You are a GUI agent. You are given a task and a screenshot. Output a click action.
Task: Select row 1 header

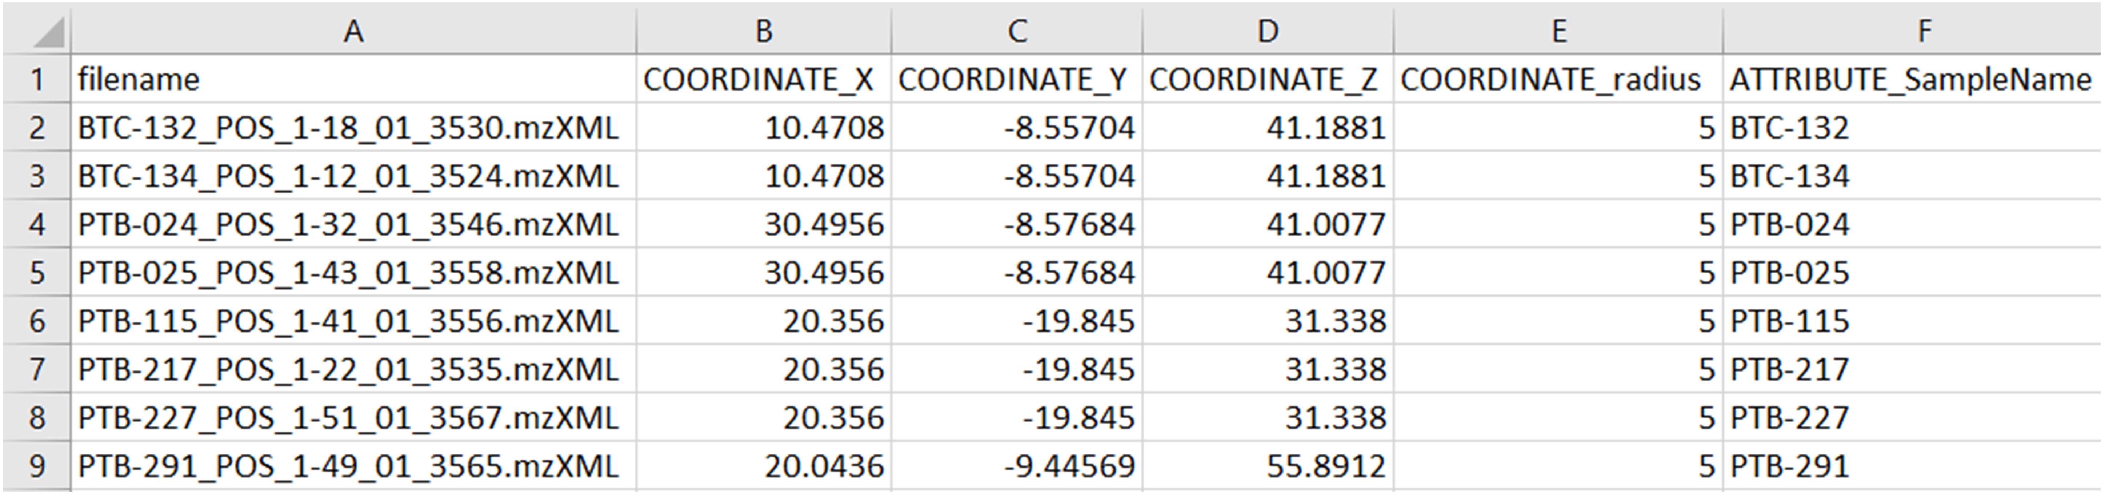click(37, 79)
